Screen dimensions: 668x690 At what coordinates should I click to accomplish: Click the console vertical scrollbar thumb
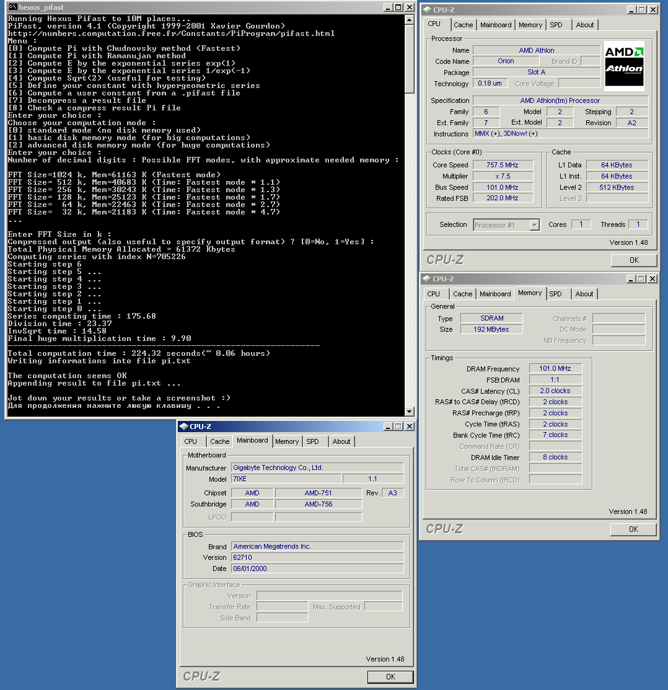(409, 59)
